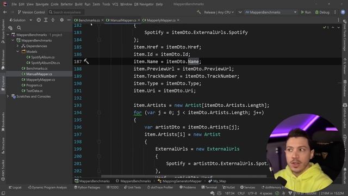Toggle code fold end marker at line 184
The height and width of the screenshot is (196, 348).
99,40
